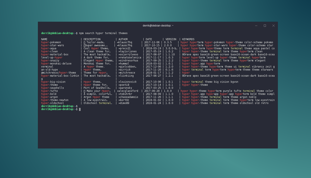311x178 pixels.
Task: Click description 'A low-eyestrain…'
Action: [x=96, y=100]
